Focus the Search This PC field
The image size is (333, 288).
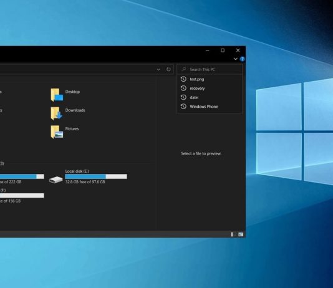(x=210, y=69)
